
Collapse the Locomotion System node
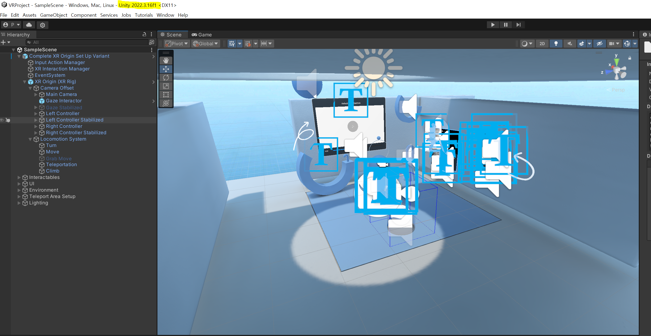[x=30, y=139]
